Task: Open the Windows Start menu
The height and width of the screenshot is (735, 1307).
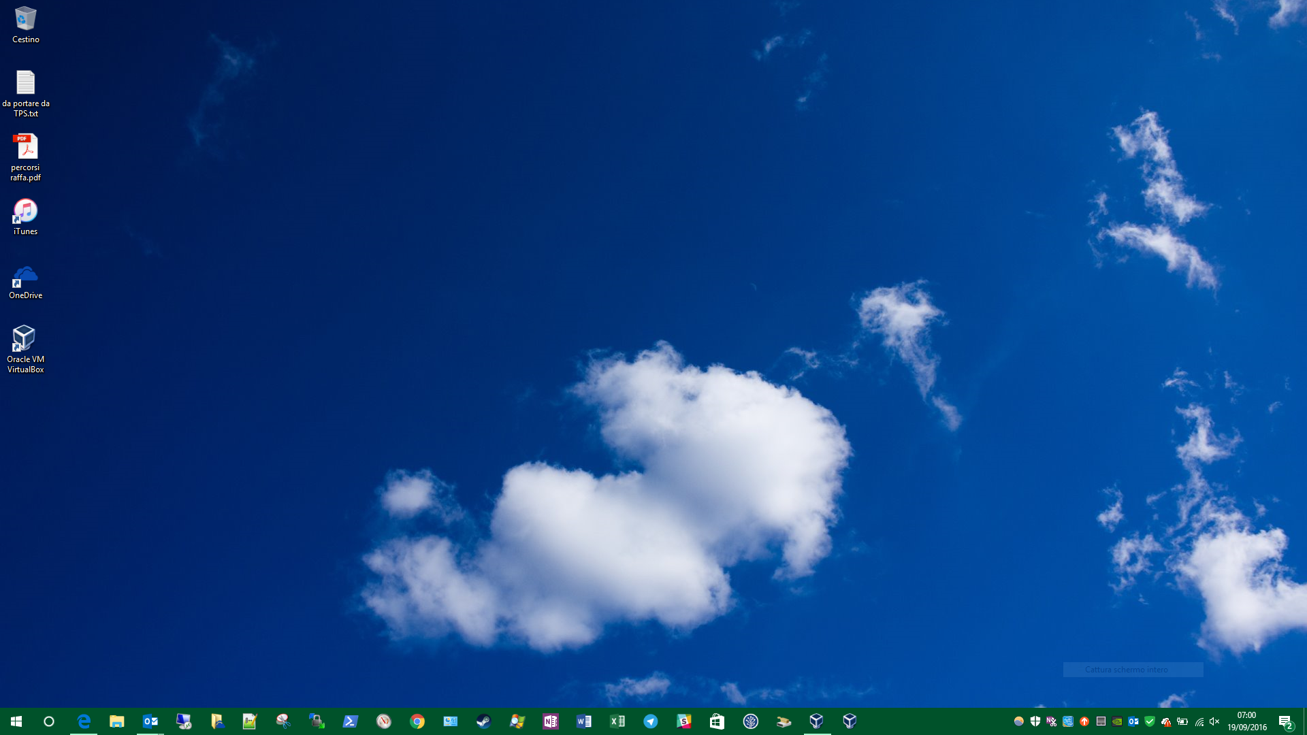Action: (x=16, y=721)
